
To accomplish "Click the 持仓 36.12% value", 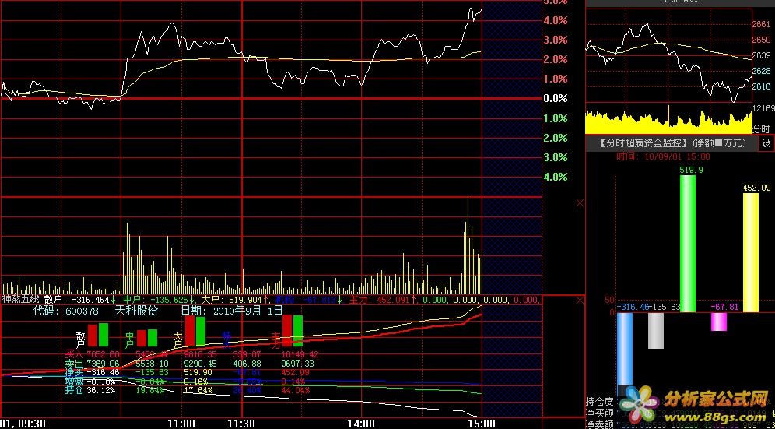I will (101, 390).
